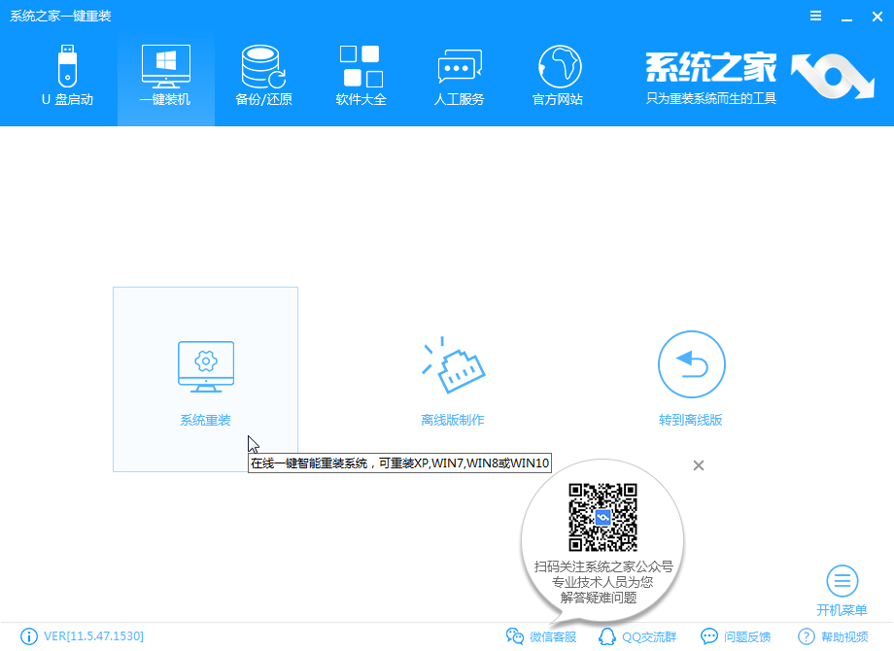Click the 转到离线版 label
The height and width of the screenshot is (651, 894).
click(691, 420)
